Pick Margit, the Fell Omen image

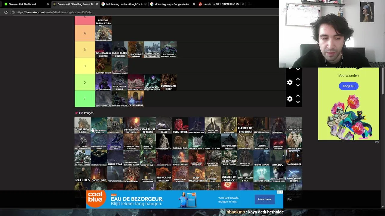click(229, 158)
